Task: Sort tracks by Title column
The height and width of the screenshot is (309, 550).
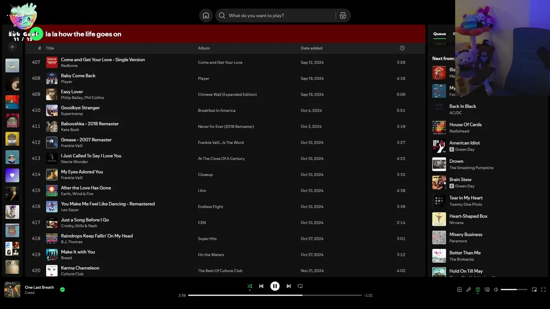Action: tap(50, 48)
